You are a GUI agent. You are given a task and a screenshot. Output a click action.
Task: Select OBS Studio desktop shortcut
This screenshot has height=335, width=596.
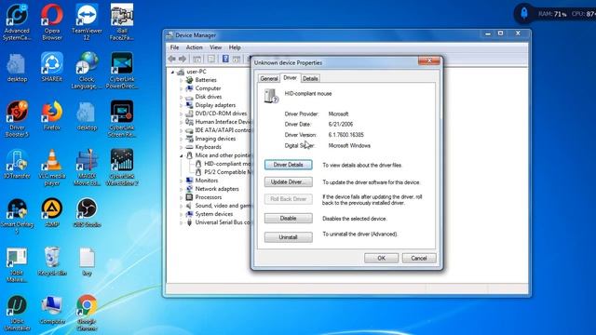coord(87,213)
